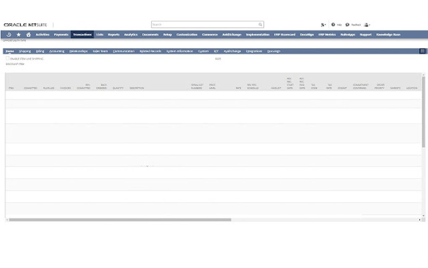Expand the Customization menu
Screen dimensions: 428x268
[187, 34]
